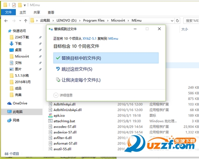The width and height of the screenshot is (199, 159).
Task: Sort by the 大小 column header
Action: (x=184, y=29)
